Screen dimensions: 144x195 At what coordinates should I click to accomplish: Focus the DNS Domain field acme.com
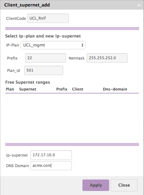[x=51, y=166]
